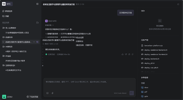This screenshot has height=100, width=183.
Task: Click code icon beside deploy_backend.sh
Action: [142, 59]
